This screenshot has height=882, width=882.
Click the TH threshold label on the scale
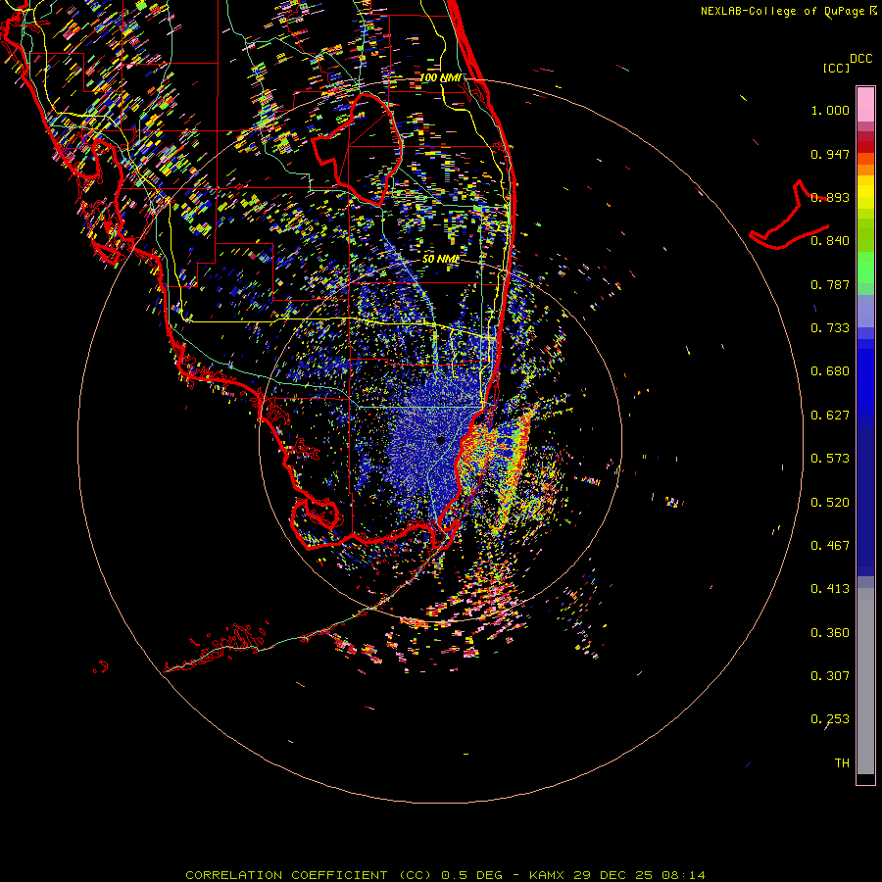[842, 763]
